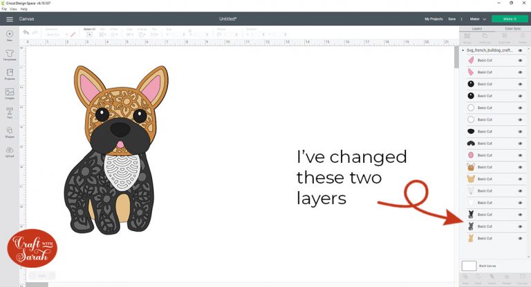Click the layers panel scroll-down arrow
Image resolution: width=531 pixels, height=287 pixels.
point(529,257)
